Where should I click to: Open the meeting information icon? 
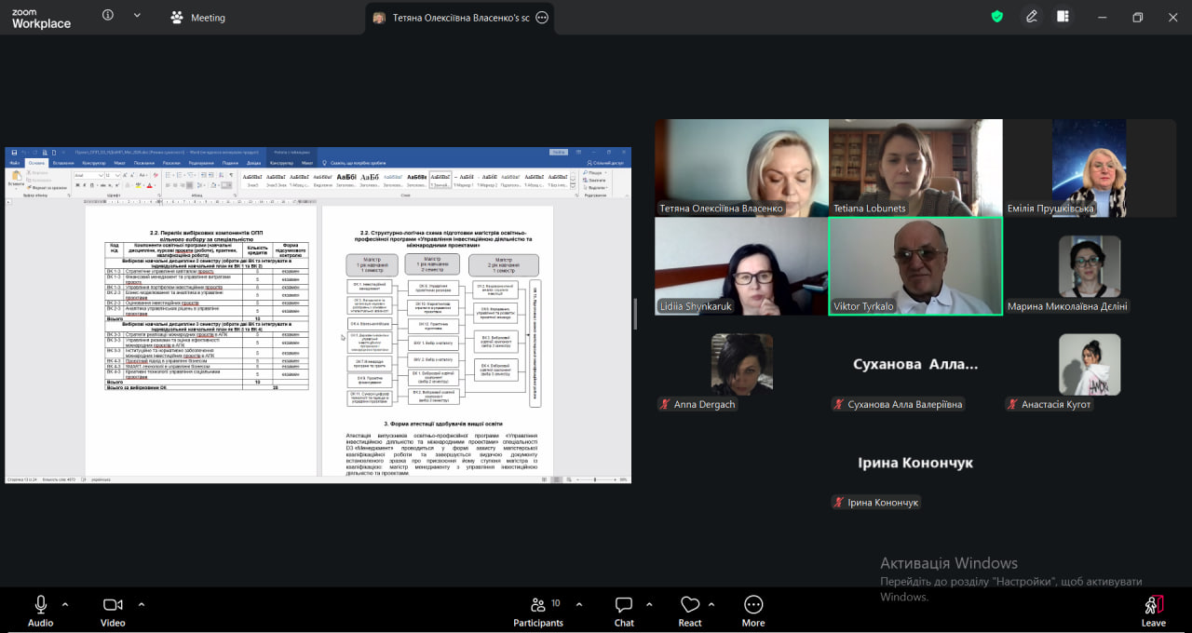pos(108,16)
